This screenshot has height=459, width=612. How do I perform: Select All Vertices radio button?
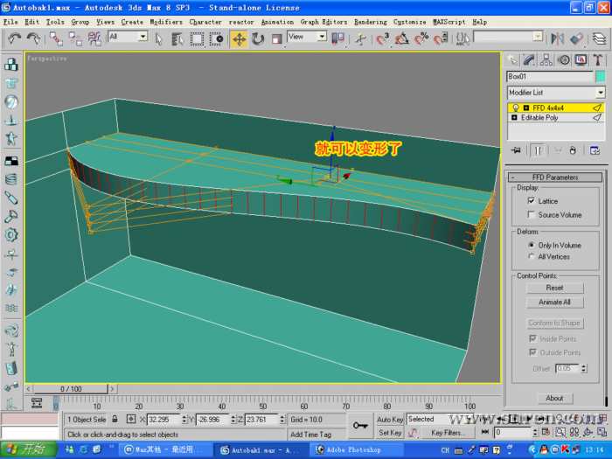click(x=532, y=256)
